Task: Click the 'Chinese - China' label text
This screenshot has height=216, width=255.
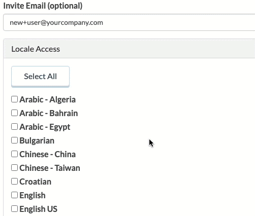Action: (48, 154)
